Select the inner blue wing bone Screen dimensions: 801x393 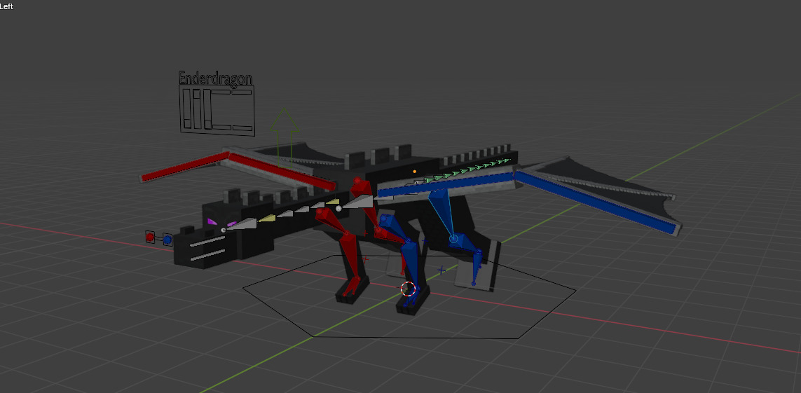(x=446, y=185)
